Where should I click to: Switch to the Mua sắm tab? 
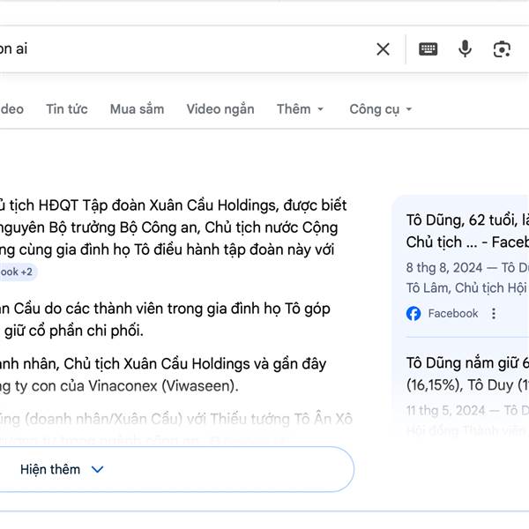pyautogui.click(x=137, y=109)
